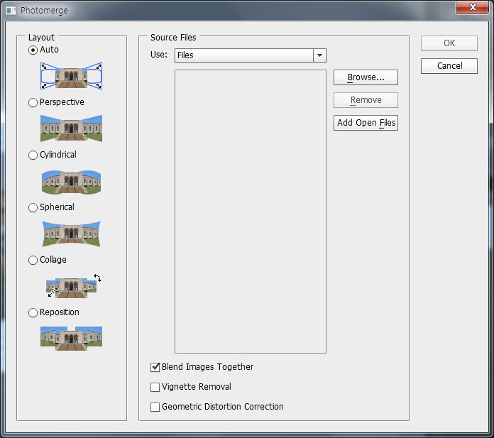
Task: Choose the Cylindrical layout option
Action: pyautogui.click(x=33, y=155)
